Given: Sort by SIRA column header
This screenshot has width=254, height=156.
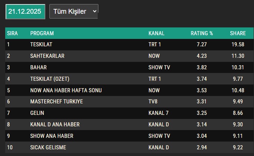Looking at the screenshot, I should click(x=12, y=33).
